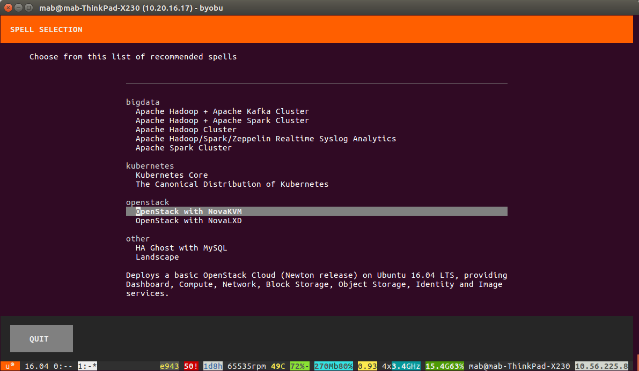Click the 1d8h uptime indicator
Viewport: 639px width, 371px height.
pyautogui.click(x=212, y=366)
